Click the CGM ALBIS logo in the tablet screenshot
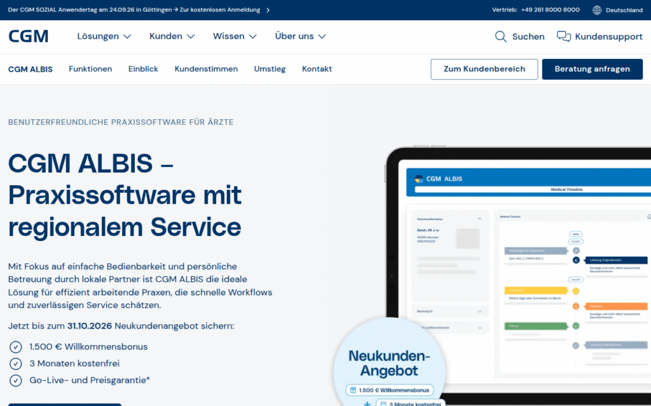The image size is (651, 406). [439, 178]
